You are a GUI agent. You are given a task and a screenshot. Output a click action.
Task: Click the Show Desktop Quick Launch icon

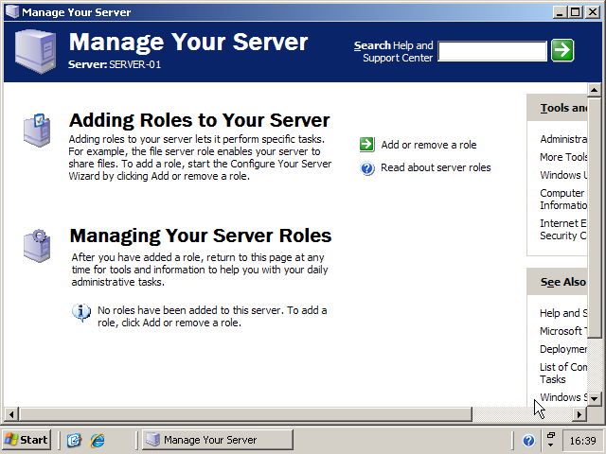point(74,440)
